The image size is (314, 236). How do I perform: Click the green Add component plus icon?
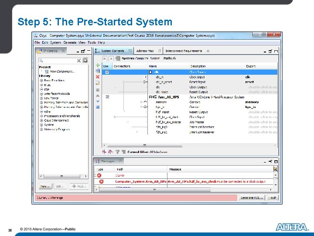tap(98, 65)
